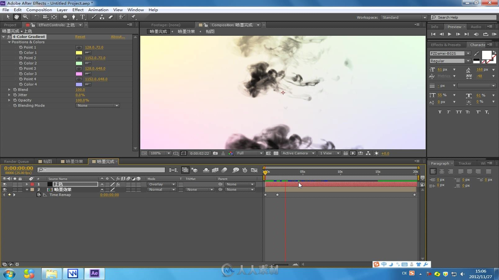This screenshot has height=280, width=499.
Task: Toggle the 4-Color Gradient fx switch
Action: click(9, 37)
